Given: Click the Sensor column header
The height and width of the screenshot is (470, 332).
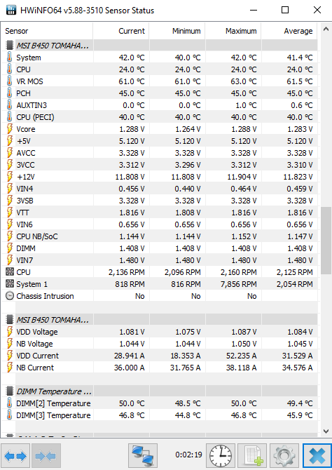Looking at the screenshot, I should tap(47, 31).
